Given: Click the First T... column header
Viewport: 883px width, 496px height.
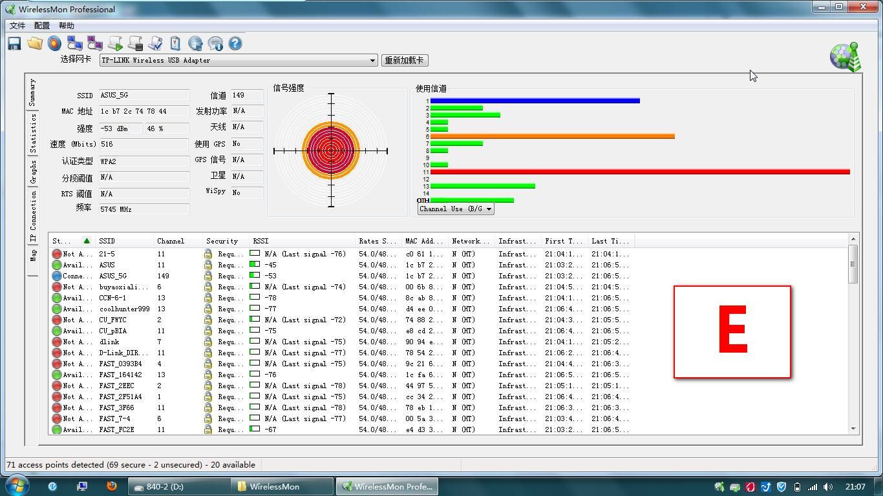Looking at the screenshot, I should click(564, 241).
